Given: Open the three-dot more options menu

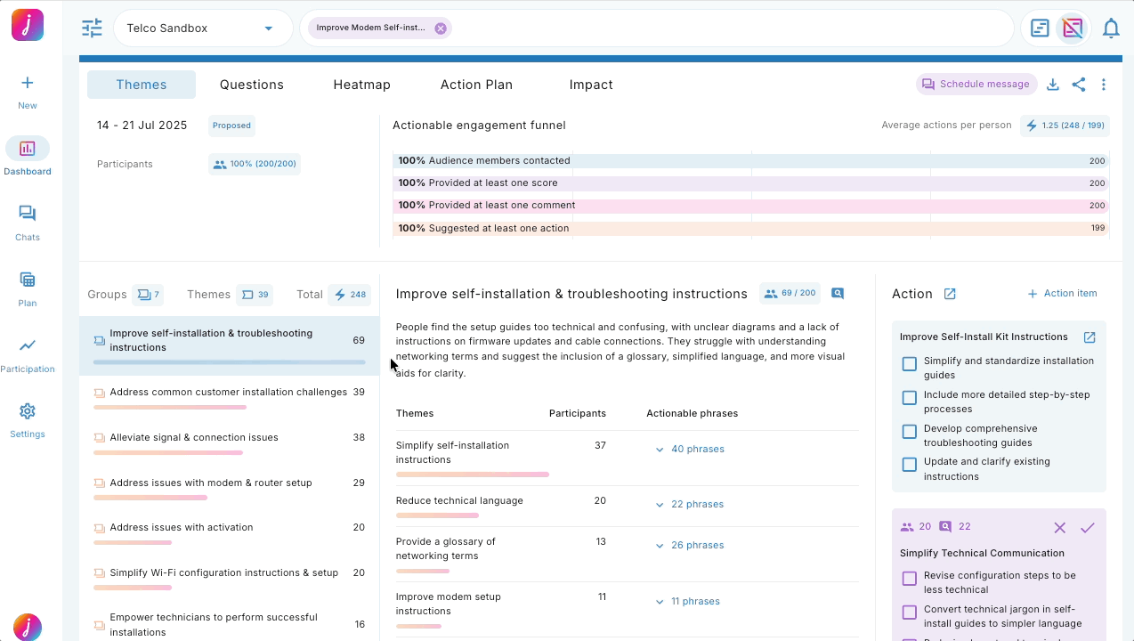Looking at the screenshot, I should click(x=1104, y=85).
